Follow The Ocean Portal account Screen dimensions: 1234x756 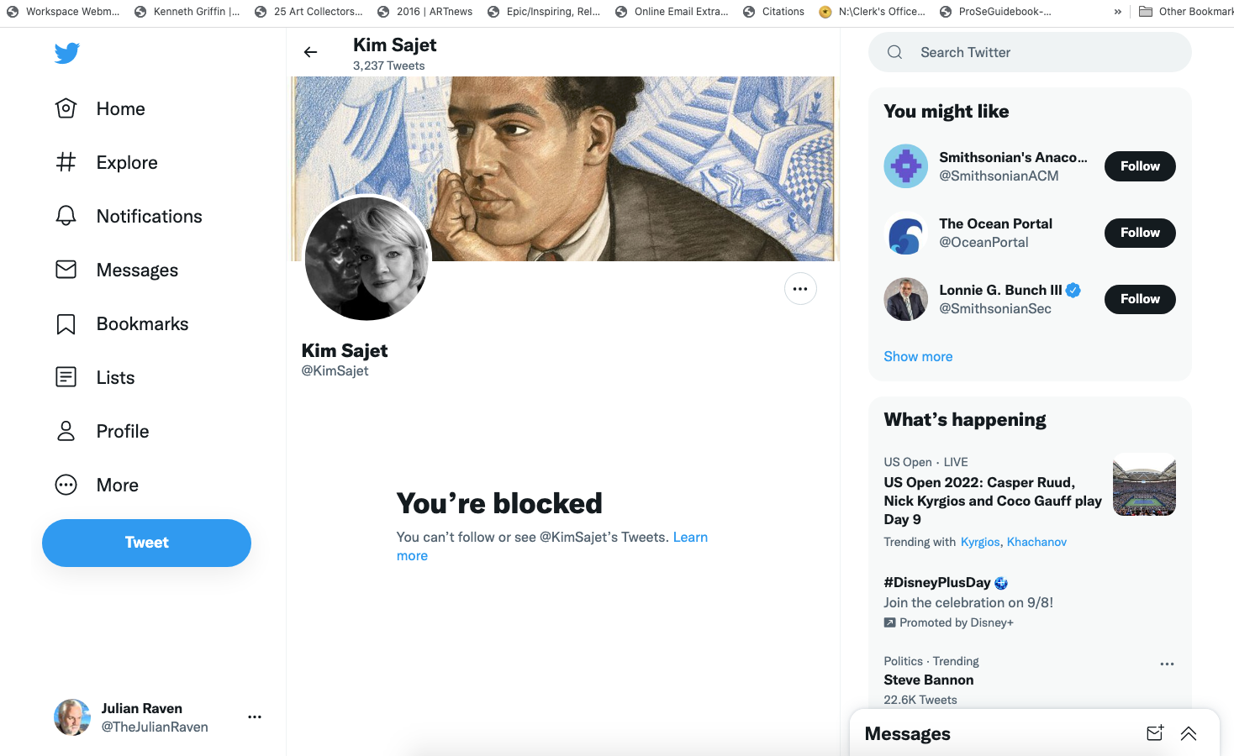pos(1140,233)
